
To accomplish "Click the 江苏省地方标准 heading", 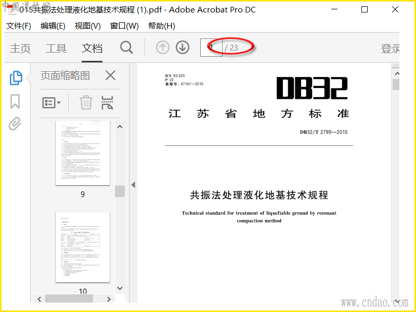I will click(259, 114).
